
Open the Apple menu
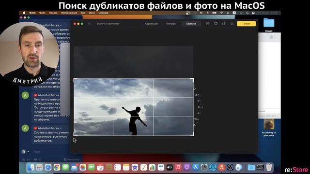coord(24,13)
